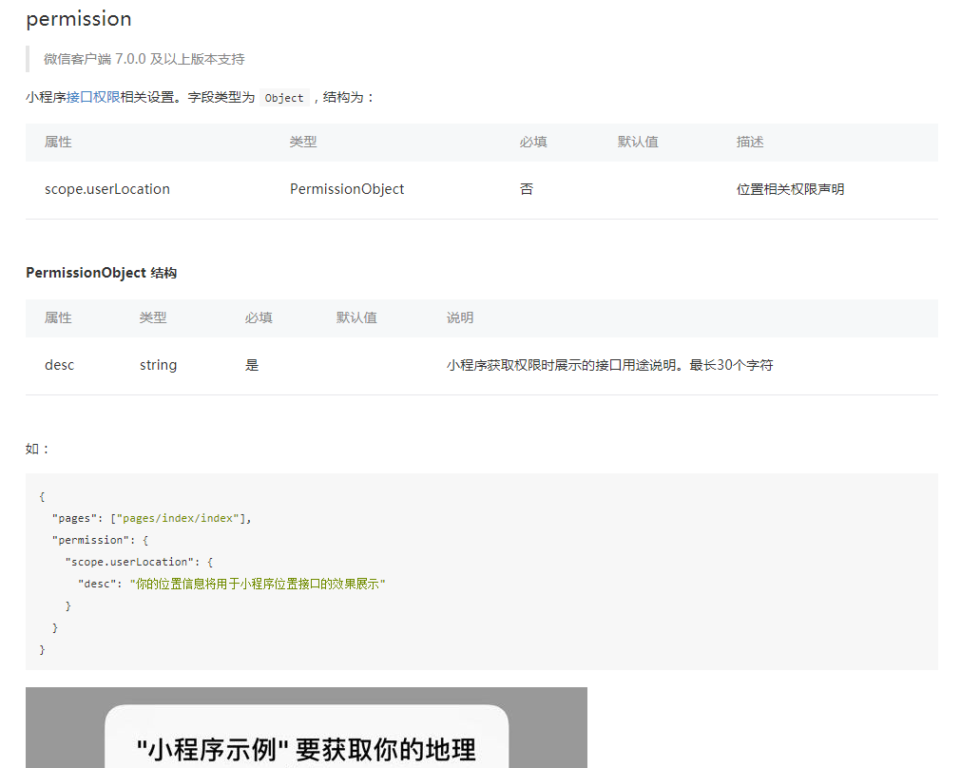Click the 否 required cell
980x768 pixels.
pos(527,189)
